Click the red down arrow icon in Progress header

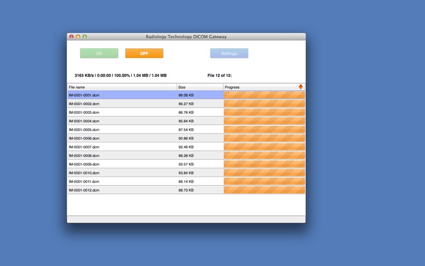(301, 87)
